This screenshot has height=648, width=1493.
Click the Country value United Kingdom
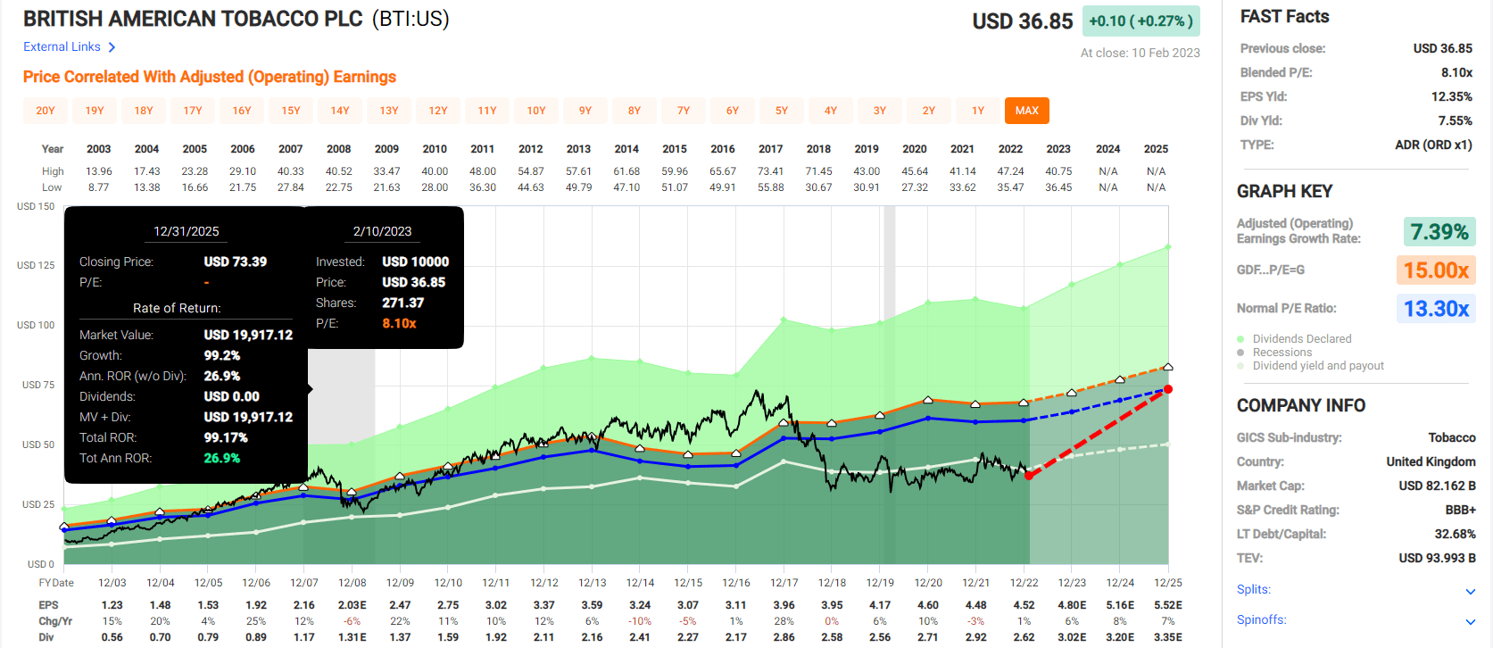[x=1431, y=461]
